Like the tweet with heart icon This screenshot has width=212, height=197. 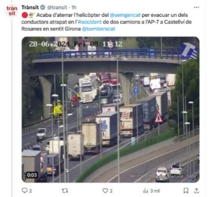(x=105, y=191)
